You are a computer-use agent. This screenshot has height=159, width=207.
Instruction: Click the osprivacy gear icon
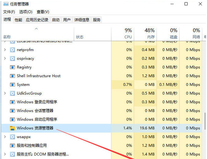[12, 58]
